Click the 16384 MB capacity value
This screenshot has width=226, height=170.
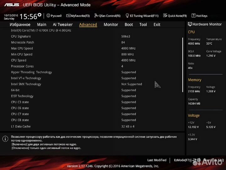194,104
